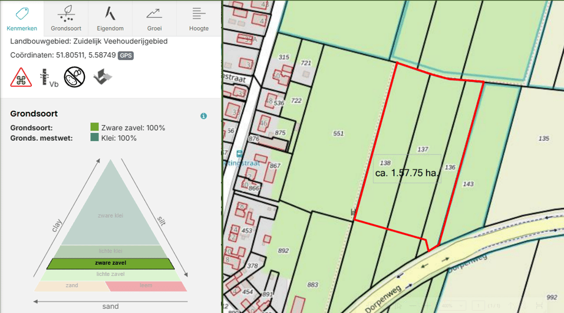Click the zand segment in soil triangle
The height and width of the screenshot is (313, 564).
point(72,286)
